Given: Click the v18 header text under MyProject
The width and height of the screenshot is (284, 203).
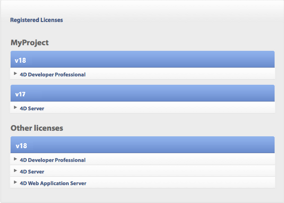Looking at the screenshot, I should point(20,60).
